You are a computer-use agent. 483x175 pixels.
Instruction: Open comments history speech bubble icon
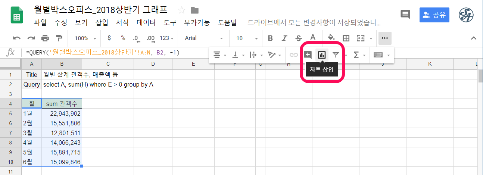(405, 15)
